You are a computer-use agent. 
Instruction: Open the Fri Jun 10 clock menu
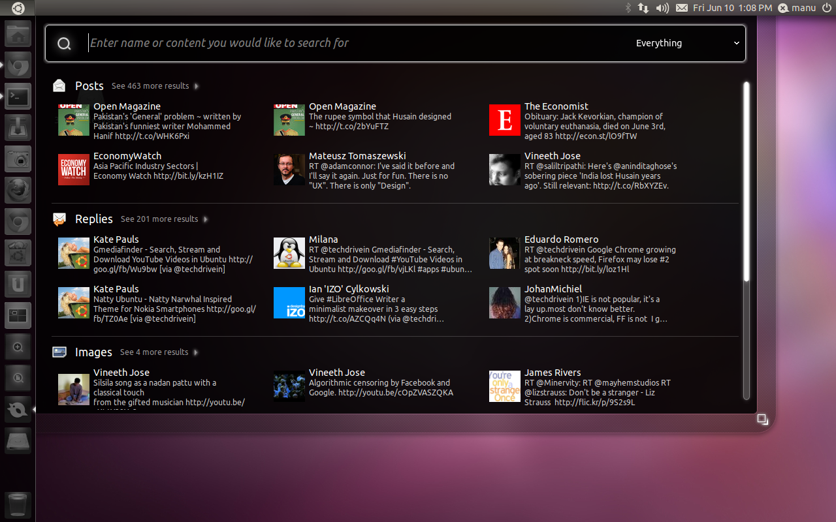tap(733, 8)
